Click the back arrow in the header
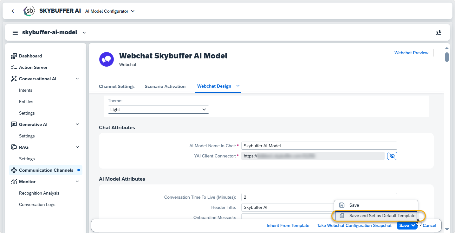 tap(13, 11)
